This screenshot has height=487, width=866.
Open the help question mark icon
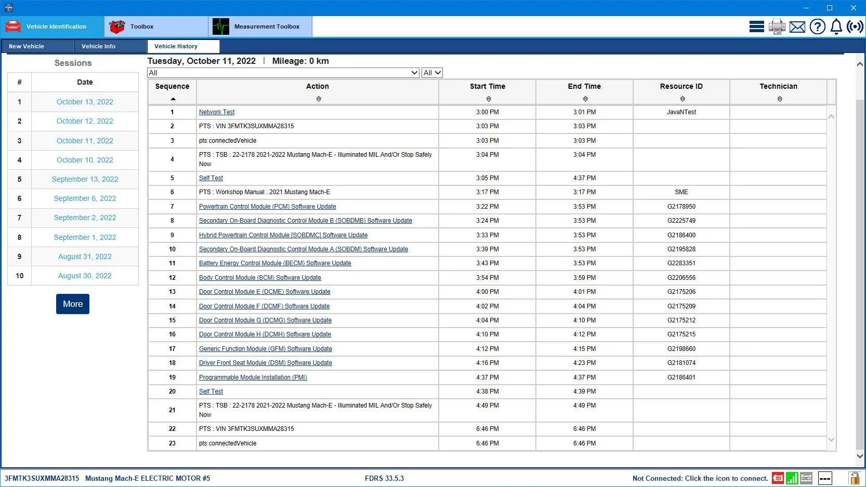pyautogui.click(x=818, y=26)
